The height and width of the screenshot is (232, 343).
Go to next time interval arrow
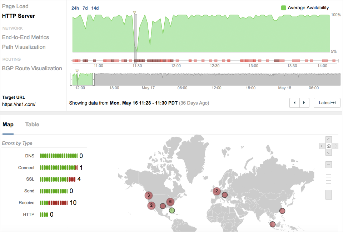click(x=304, y=103)
